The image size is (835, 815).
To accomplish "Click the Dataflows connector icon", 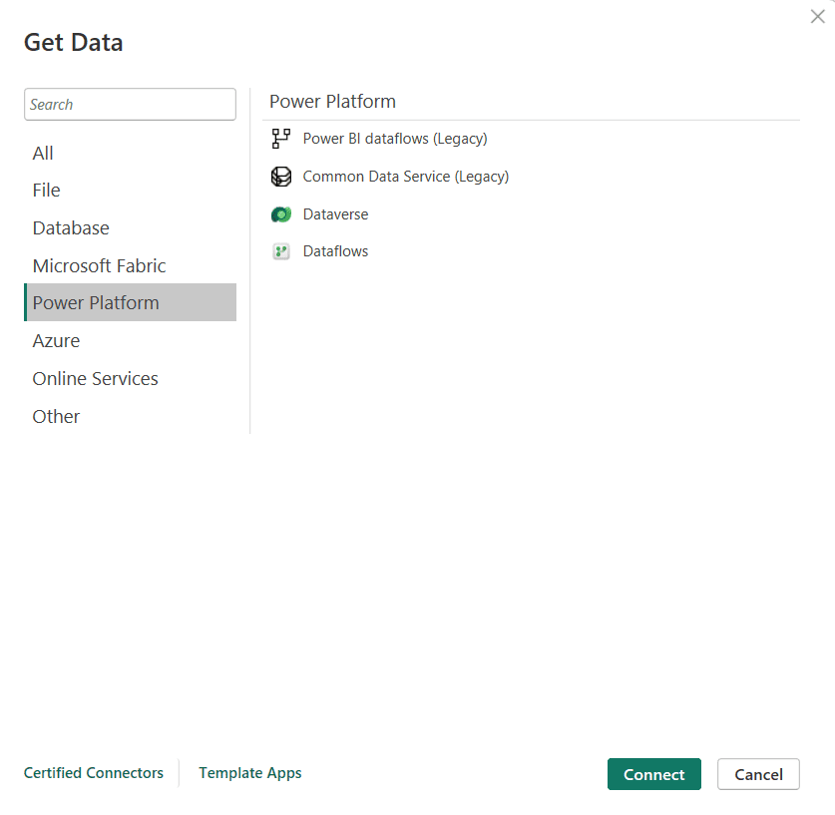I will (x=281, y=251).
